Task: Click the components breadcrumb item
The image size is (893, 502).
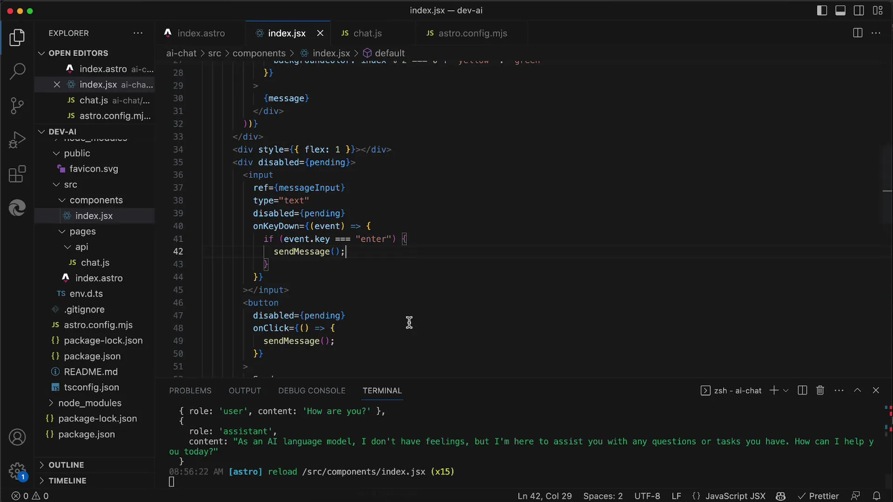Action: pyautogui.click(x=259, y=53)
